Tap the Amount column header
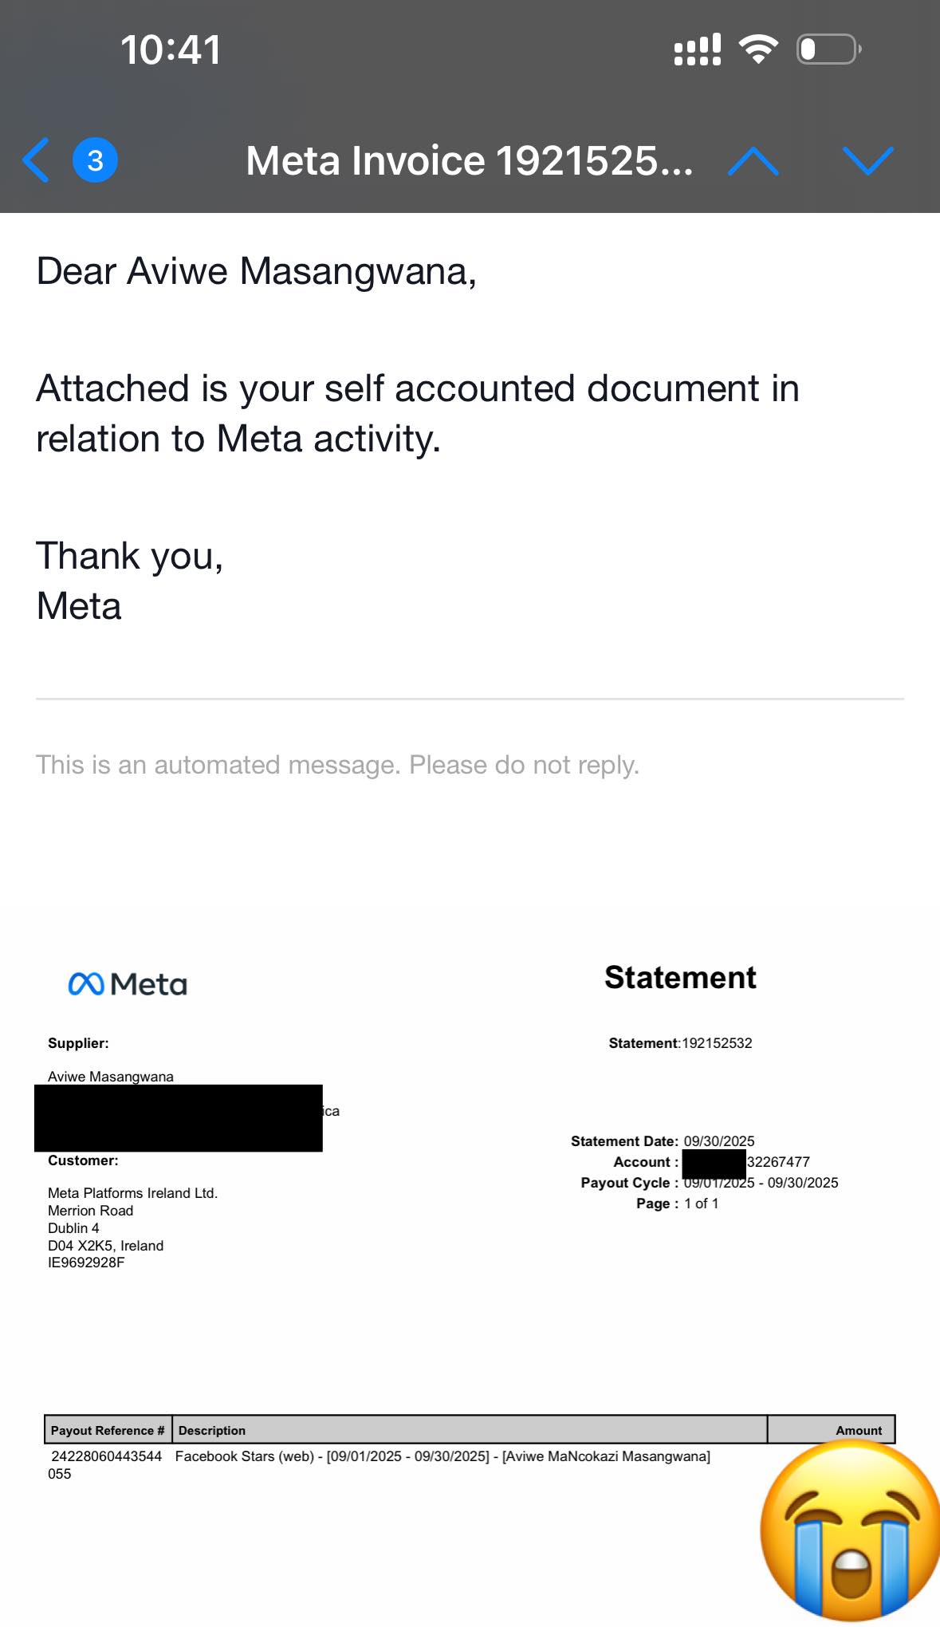 pyautogui.click(x=858, y=1430)
